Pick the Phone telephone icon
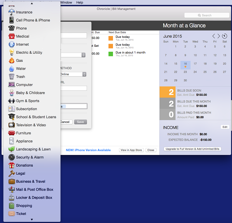Screen dimensions: 232x223 click(12, 28)
